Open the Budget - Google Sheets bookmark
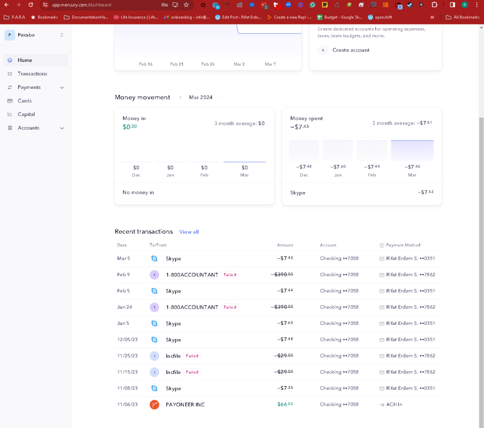484x428 pixels. (340, 17)
